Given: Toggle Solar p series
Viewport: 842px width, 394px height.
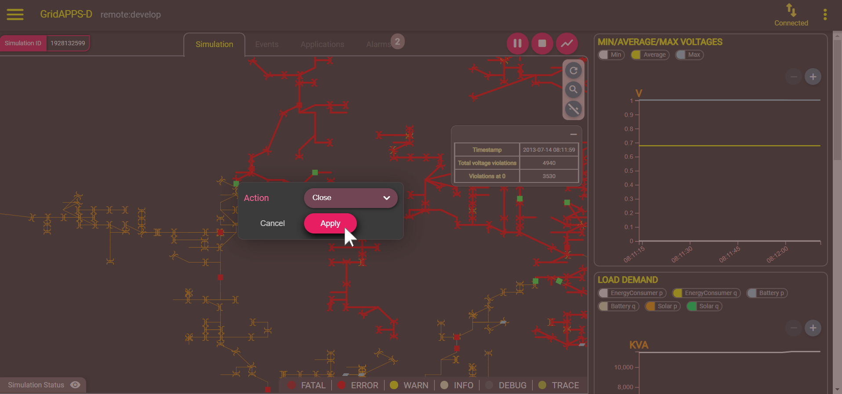Looking at the screenshot, I should [663, 306].
